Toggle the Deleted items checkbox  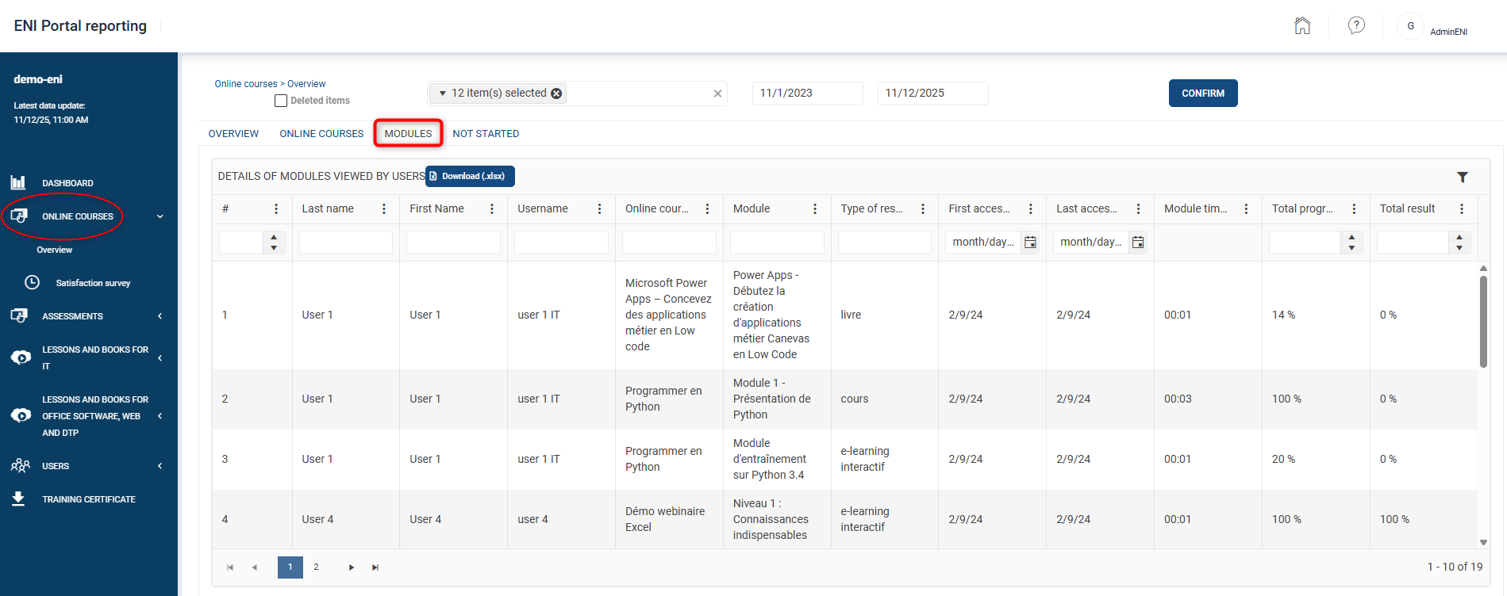click(x=281, y=101)
